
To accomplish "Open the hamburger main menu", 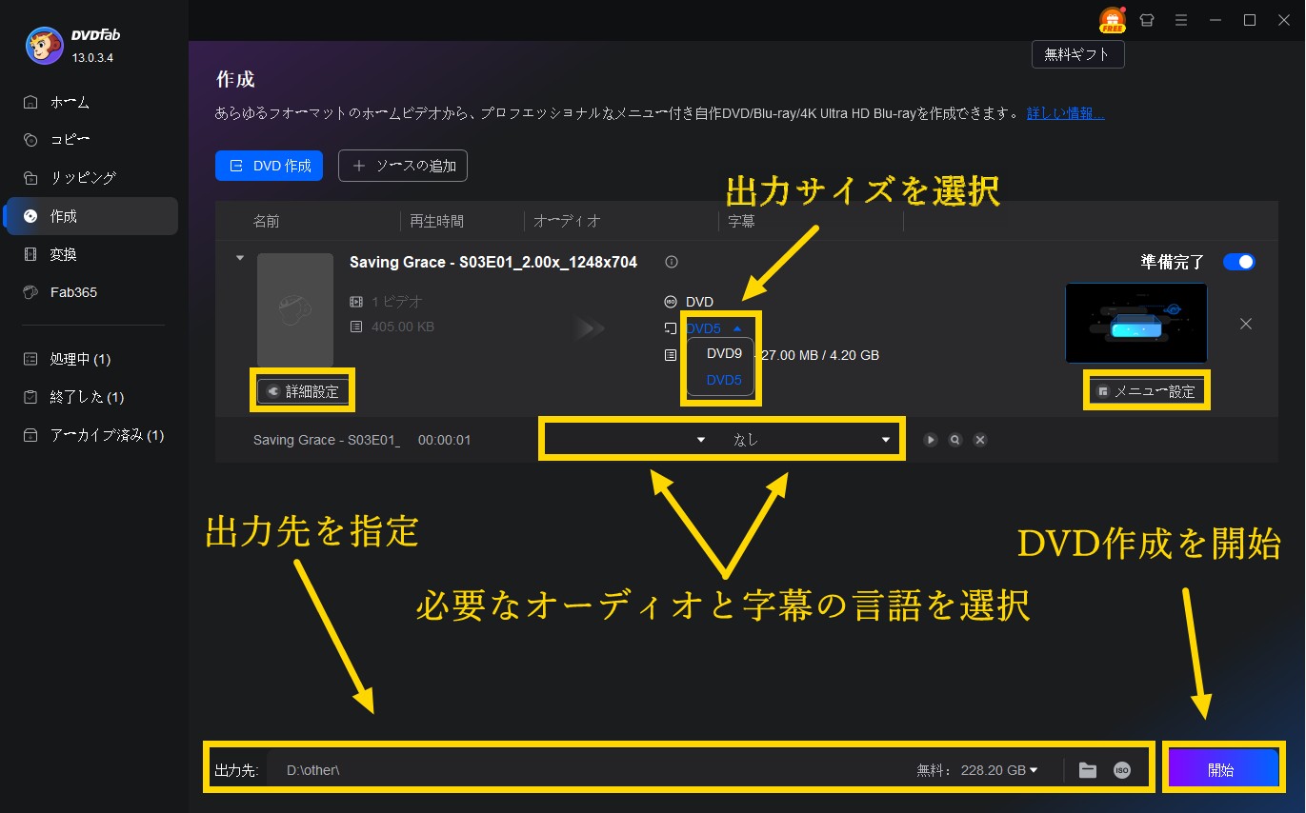I will click(x=1181, y=20).
